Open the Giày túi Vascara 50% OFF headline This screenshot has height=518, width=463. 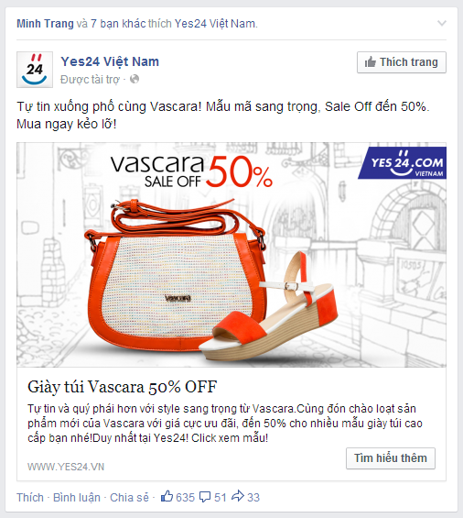[x=123, y=387]
